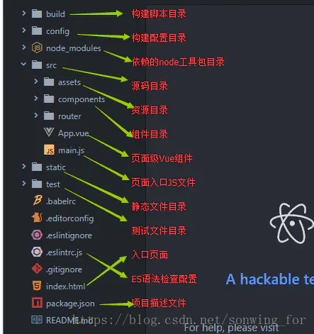Select the components folder

pos(82,99)
